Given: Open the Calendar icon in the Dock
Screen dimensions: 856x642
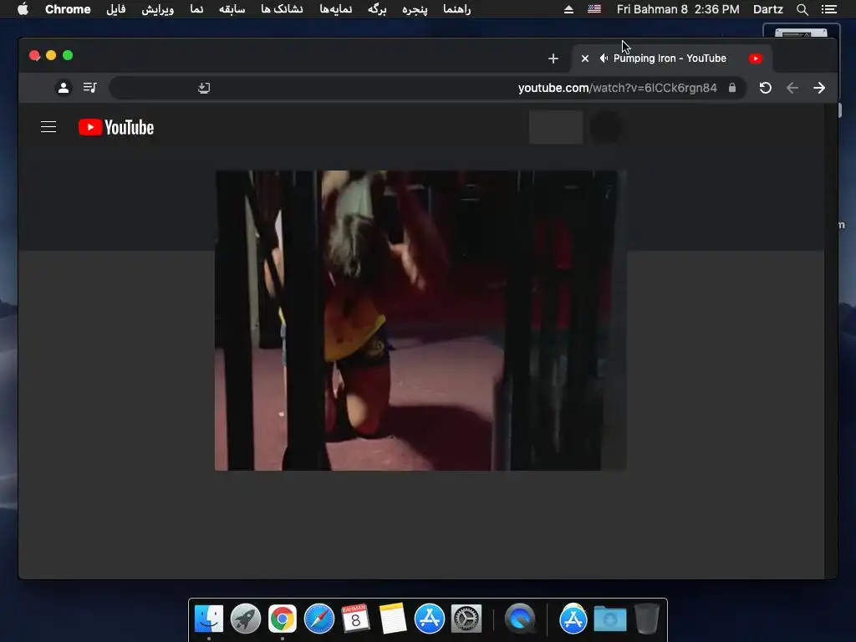Looking at the screenshot, I should click(355, 619).
